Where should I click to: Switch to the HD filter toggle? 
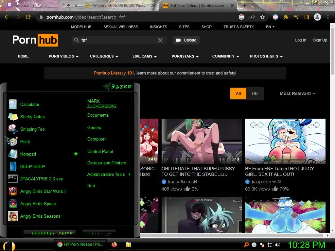coord(255,93)
